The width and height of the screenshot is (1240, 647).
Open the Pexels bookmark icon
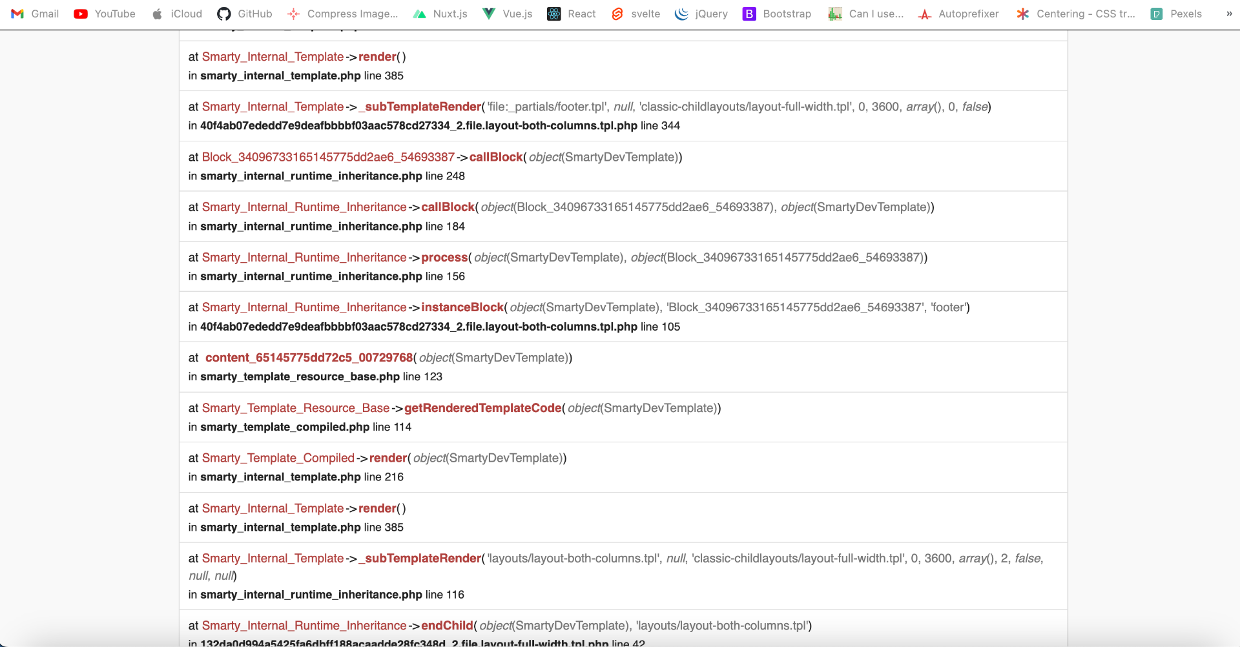pyautogui.click(x=1157, y=14)
